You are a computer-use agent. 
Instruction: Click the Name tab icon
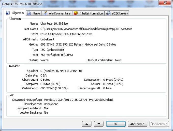29,13
